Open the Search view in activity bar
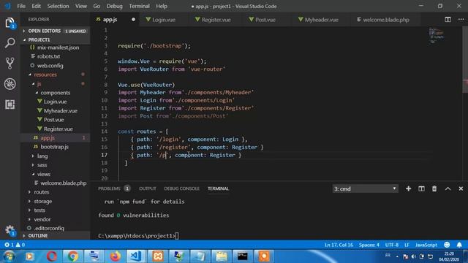 pos(10,43)
